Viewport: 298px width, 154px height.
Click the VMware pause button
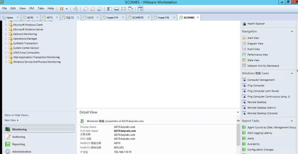tap(62, 8)
